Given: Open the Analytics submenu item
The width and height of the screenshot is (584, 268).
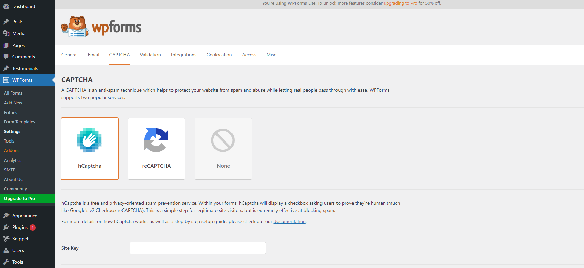Looking at the screenshot, I should (13, 160).
